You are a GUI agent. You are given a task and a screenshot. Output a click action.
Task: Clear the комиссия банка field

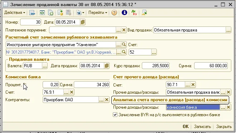point(228,107)
